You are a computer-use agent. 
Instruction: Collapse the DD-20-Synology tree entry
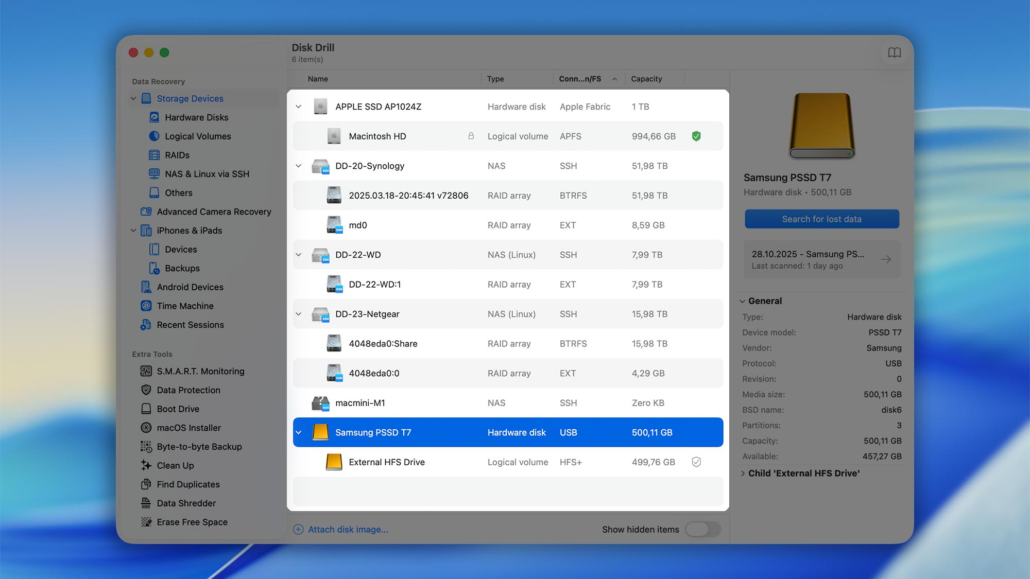(299, 166)
